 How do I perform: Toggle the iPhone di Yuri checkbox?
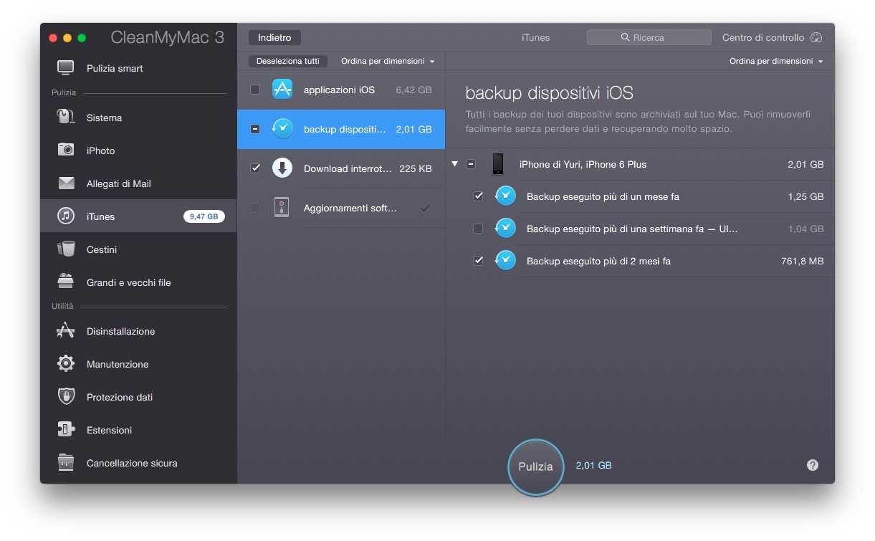pos(471,164)
